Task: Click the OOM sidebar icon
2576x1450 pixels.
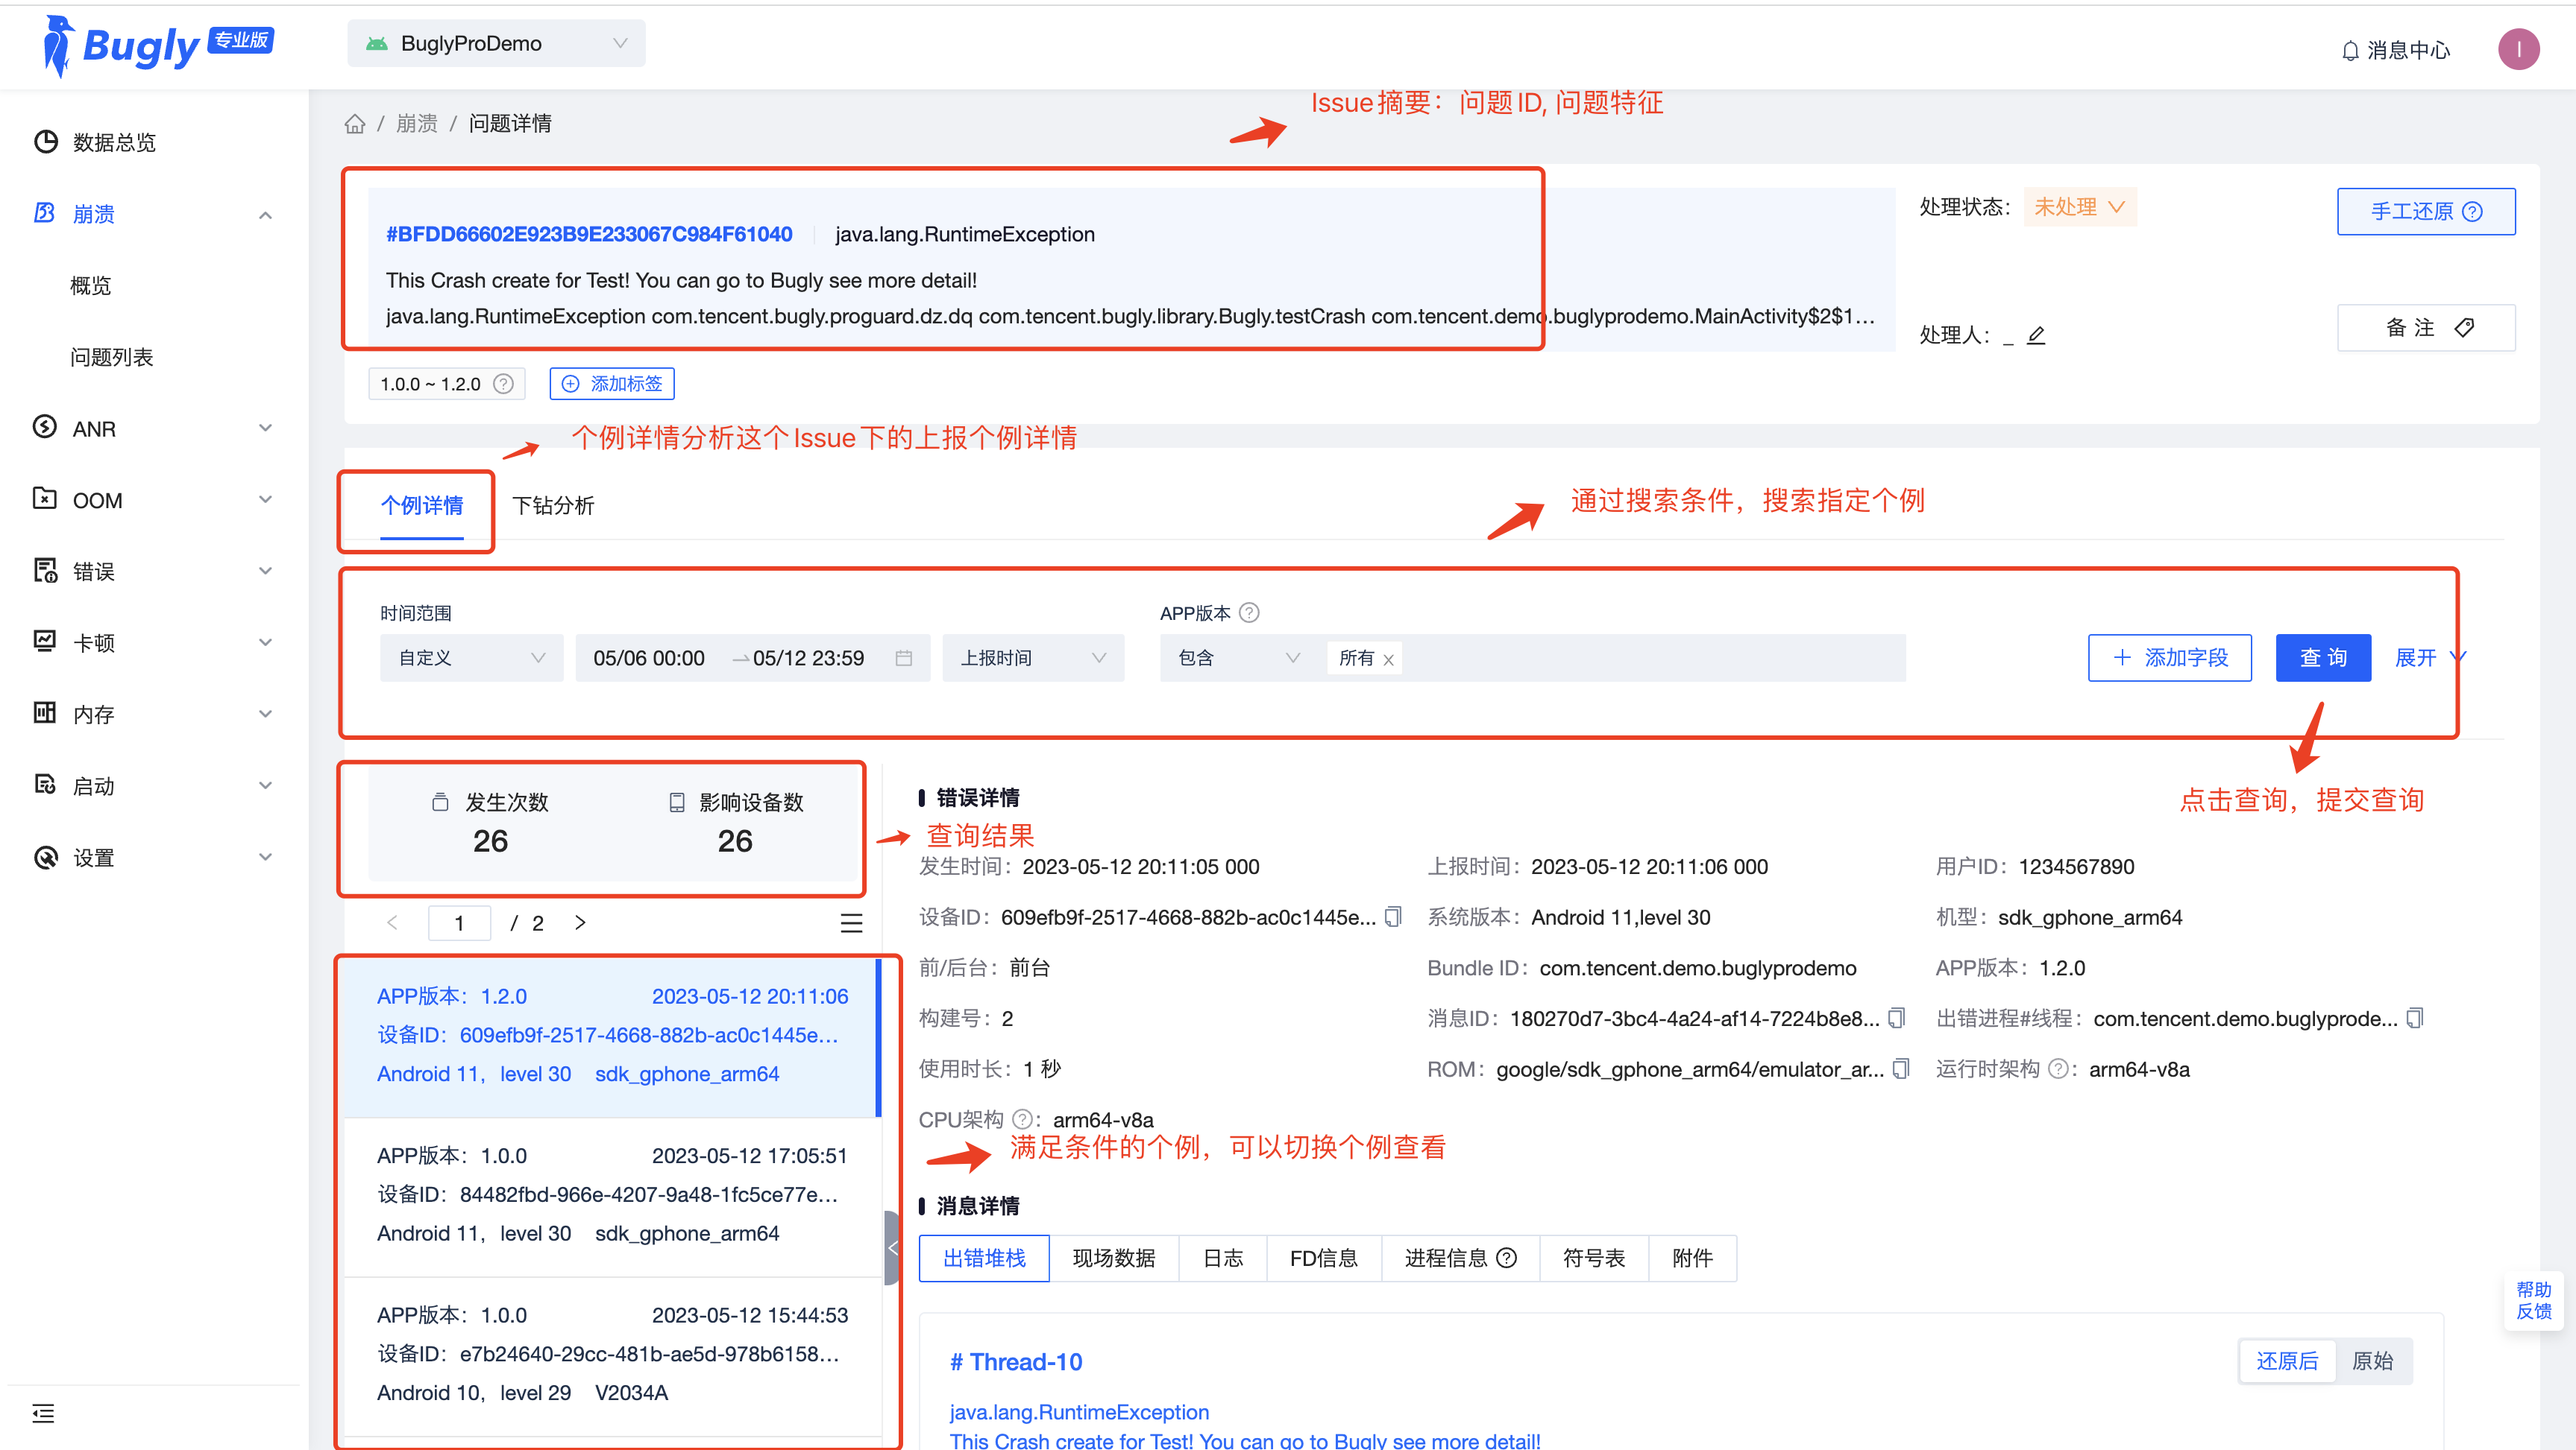Action: click(45, 498)
